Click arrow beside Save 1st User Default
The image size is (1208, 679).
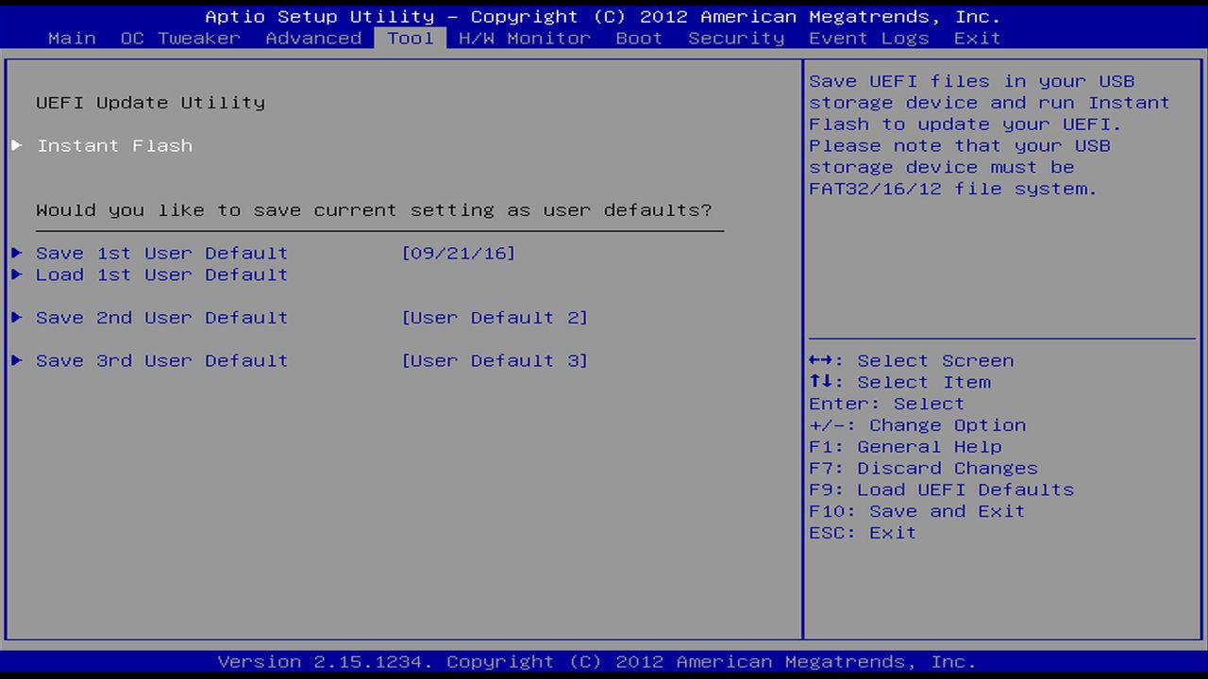click(x=17, y=253)
